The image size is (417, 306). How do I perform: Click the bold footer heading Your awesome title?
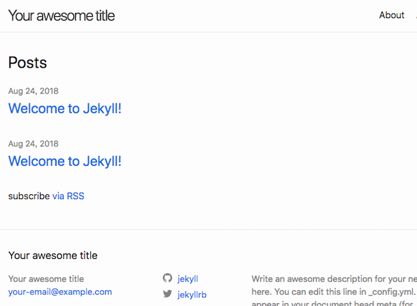click(x=53, y=255)
